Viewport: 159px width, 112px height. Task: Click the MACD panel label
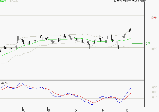(4, 83)
